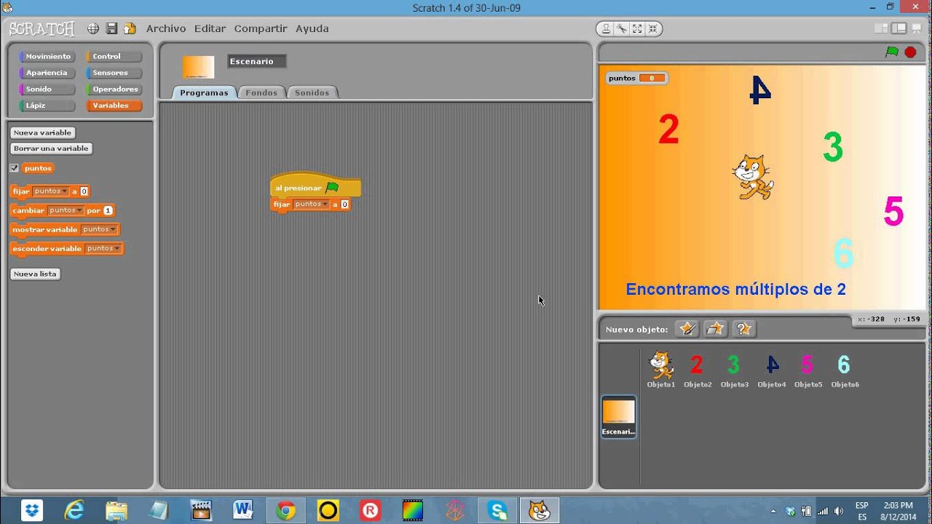Enter presentation mode
Screen dimensions: 932x524
[917, 28]
